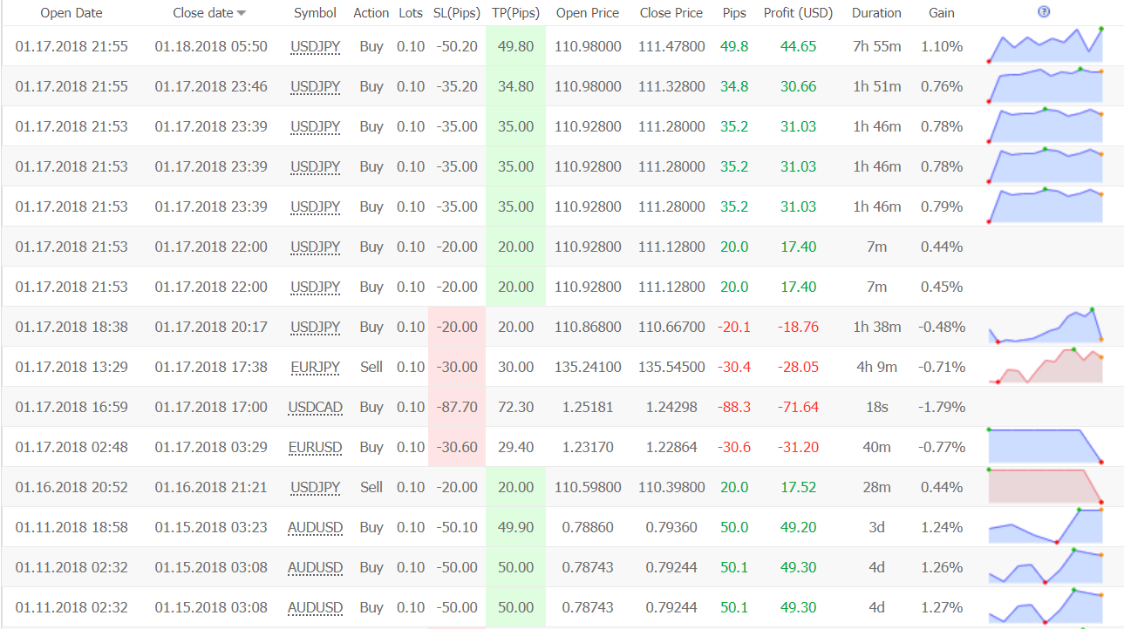The width and height of the screenshot is (1124, 629).
Task: Sort by the Action column header
Action: [x=371, y=13]
